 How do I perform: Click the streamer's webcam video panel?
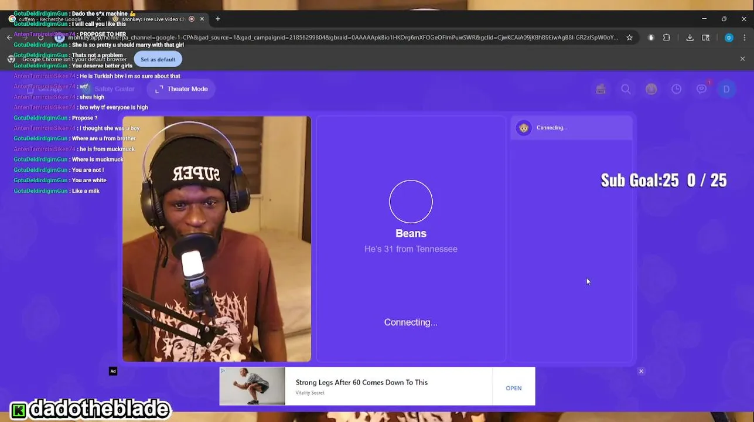(217, 239)
